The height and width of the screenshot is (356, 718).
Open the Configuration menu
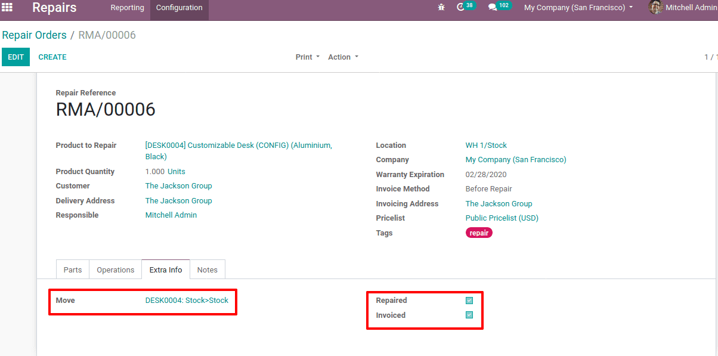coord(179,8)
